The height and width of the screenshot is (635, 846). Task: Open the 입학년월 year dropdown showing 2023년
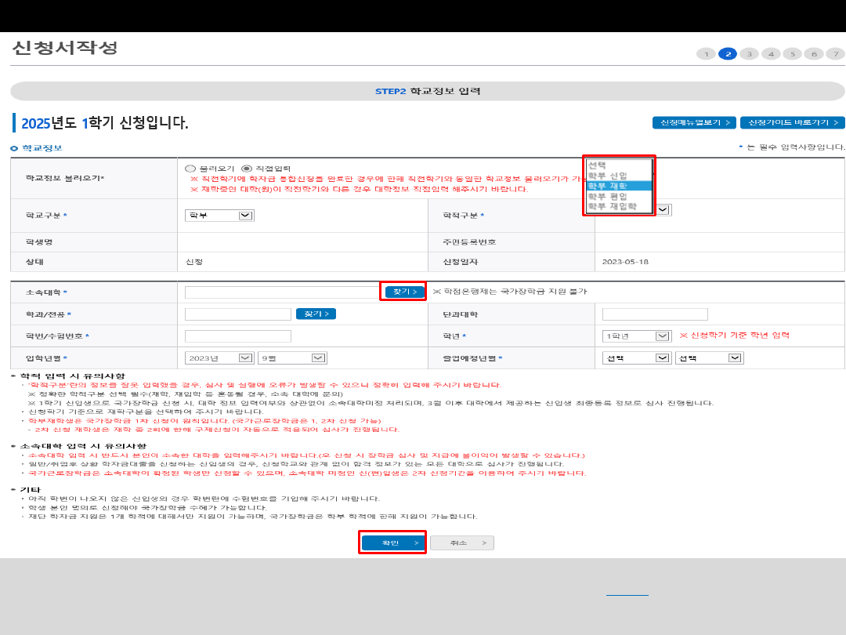(219, 357)
